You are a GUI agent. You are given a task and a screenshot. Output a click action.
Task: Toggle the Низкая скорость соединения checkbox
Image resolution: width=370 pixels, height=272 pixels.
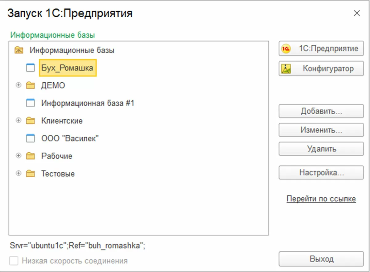pos(14,261)
